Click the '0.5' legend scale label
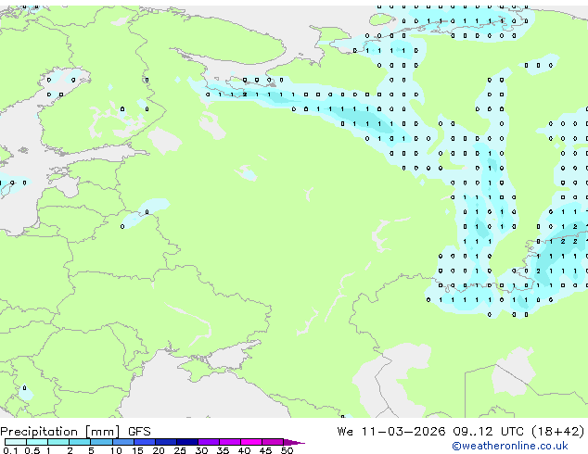The width and height of the screenshot is (588, 454). 32,450
